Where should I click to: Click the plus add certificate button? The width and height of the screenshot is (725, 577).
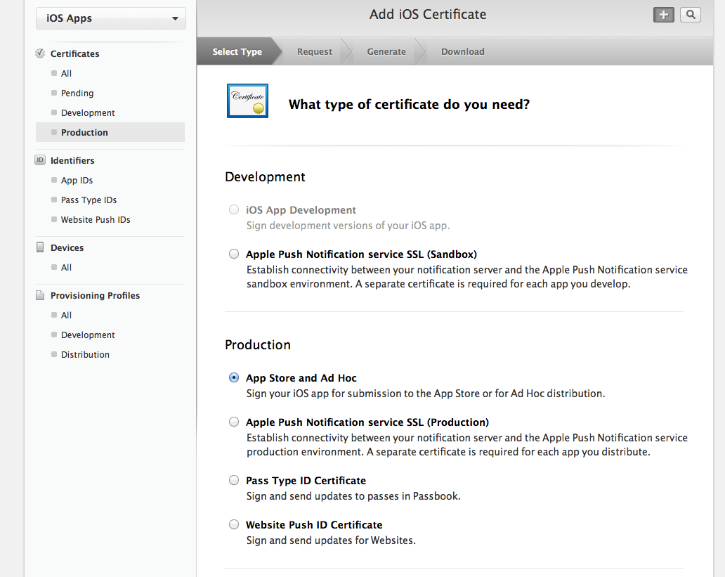click(x=663, y=15)
